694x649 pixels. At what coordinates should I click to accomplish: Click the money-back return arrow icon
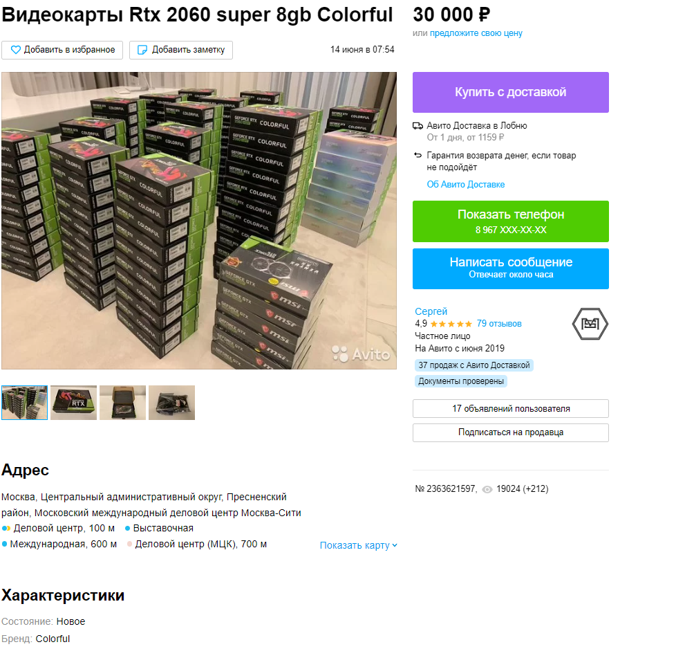click(x=418, y=155)
